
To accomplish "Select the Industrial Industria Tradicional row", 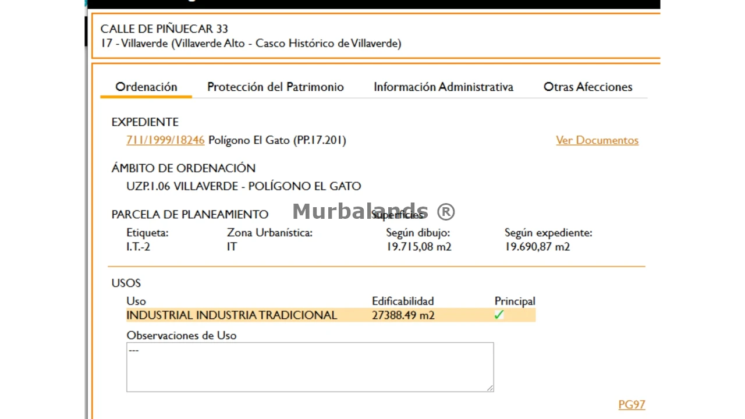I will point(232,315).
